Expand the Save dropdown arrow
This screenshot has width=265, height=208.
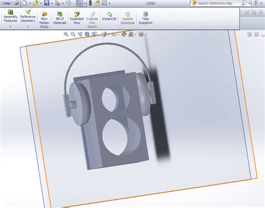52,3
